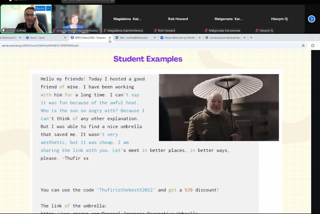The width and height of the screenshot is (320, 214).
Task: Click the Outlook icon on Mail tab
Action: click(117, 38)
